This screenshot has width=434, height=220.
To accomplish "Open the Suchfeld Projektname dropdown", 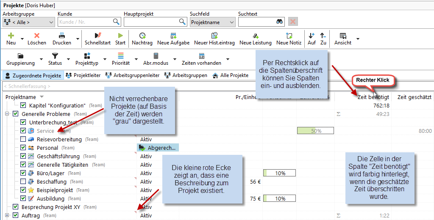I will pos(212,22).
